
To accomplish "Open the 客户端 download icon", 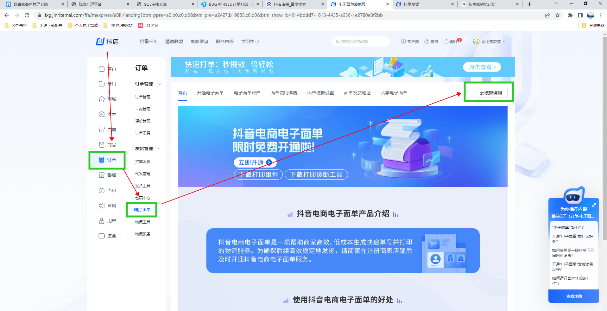I will click(403, 41).
